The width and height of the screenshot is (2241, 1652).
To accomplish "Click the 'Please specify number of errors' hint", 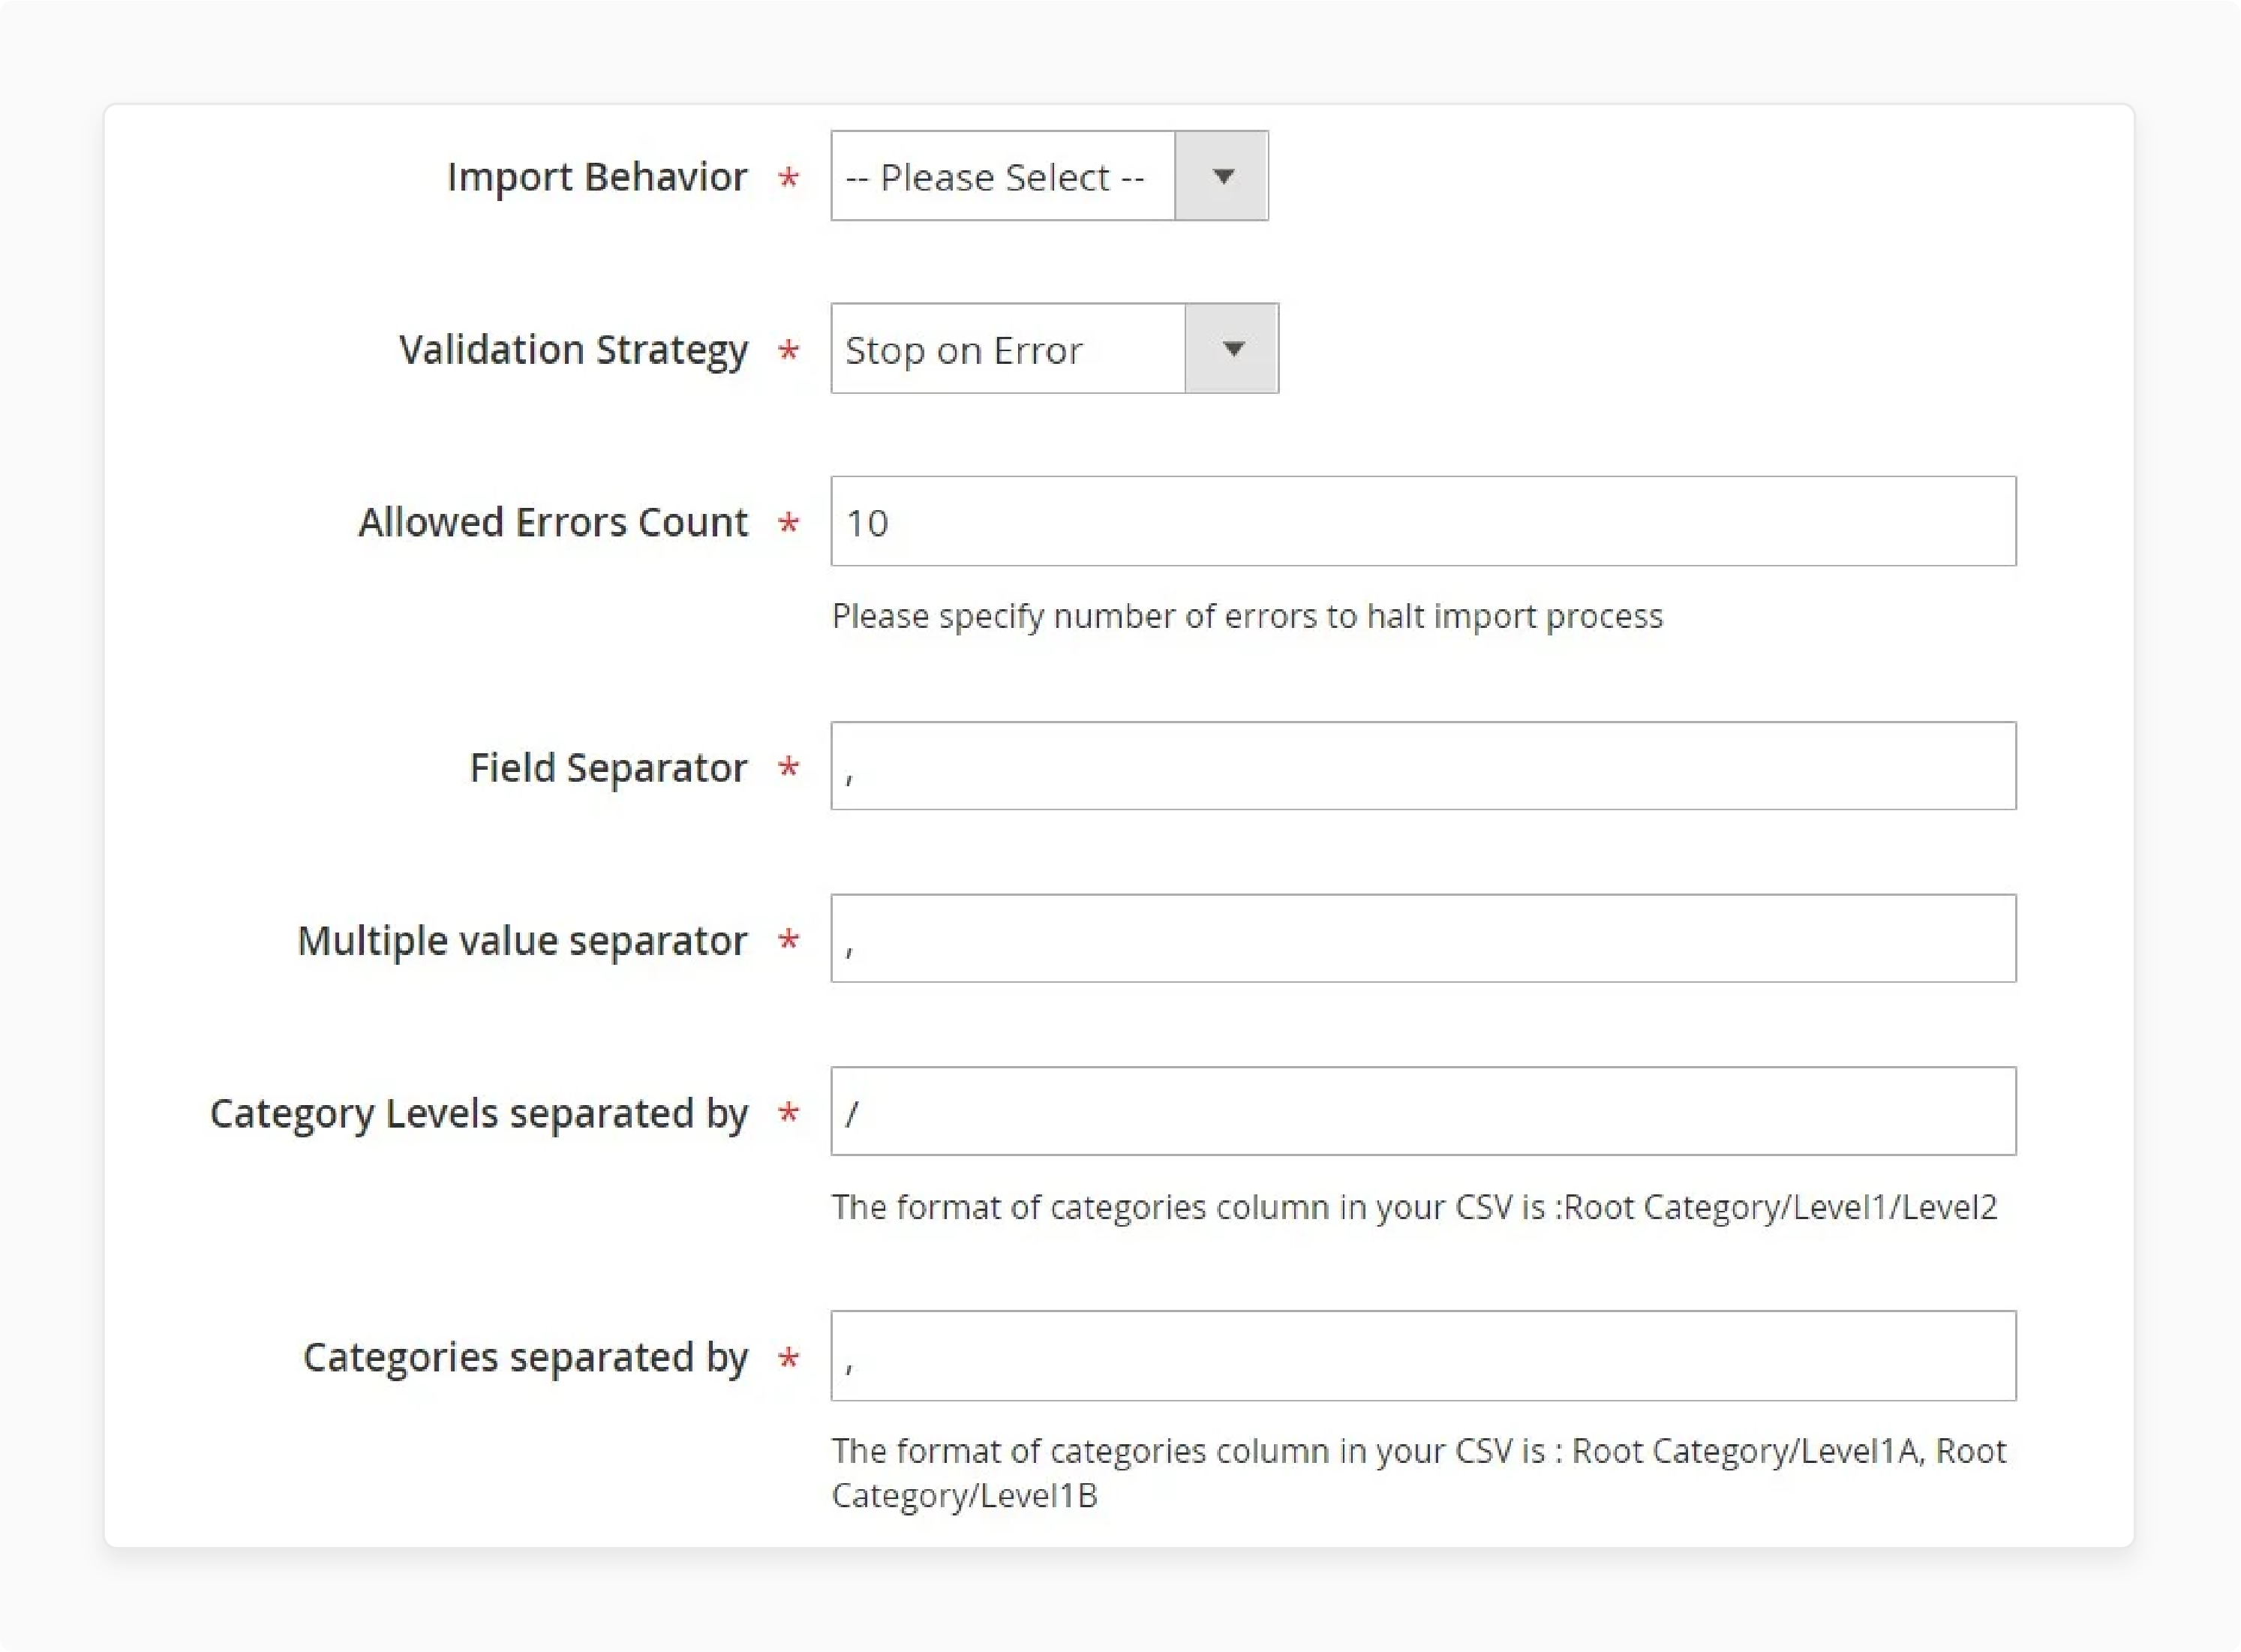I will pyautogui.click(x=1247, y=616).
